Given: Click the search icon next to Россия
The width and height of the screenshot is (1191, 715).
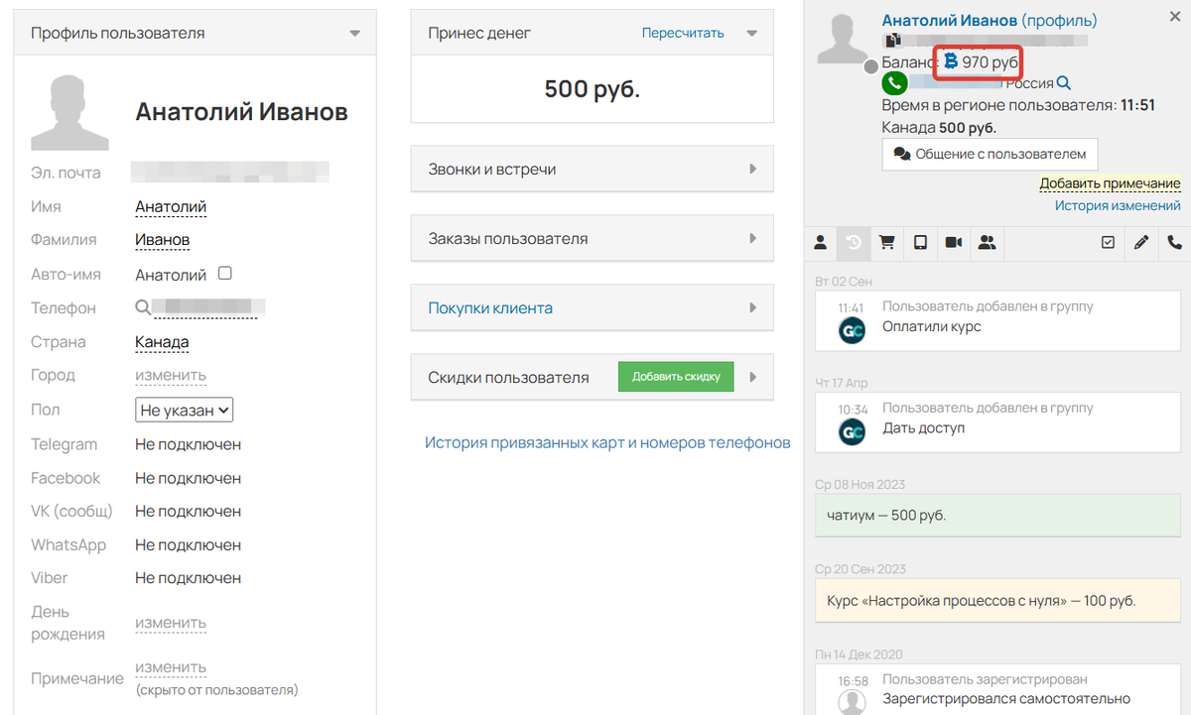Looking at the screenshot, I should (x=1064, y=84).
